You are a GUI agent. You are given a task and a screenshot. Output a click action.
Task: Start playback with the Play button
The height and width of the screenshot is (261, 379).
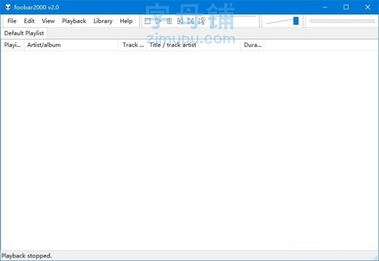(x=159, y=21)
